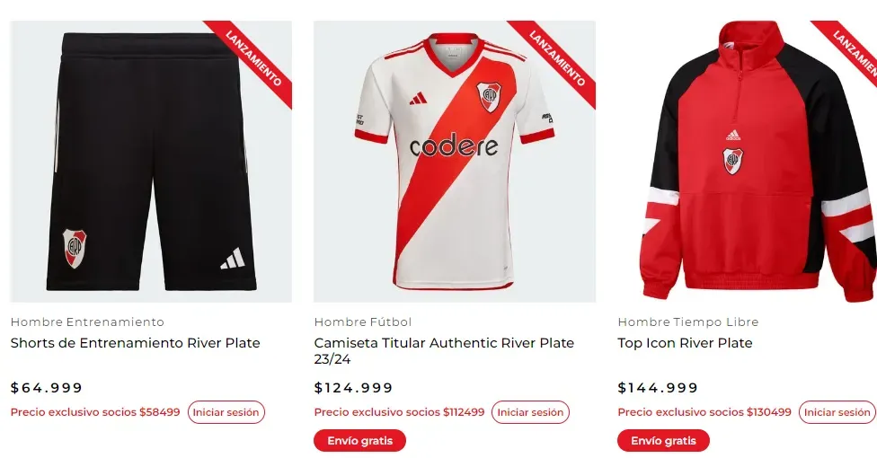This screenshot has width=877, height=458.
Task: Click the Hombre Entrenamiento category label
Action: (x=87, y=321)
